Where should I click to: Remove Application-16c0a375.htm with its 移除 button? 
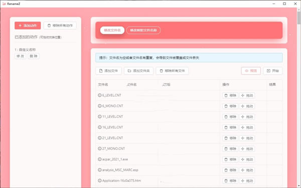(230, 180)
